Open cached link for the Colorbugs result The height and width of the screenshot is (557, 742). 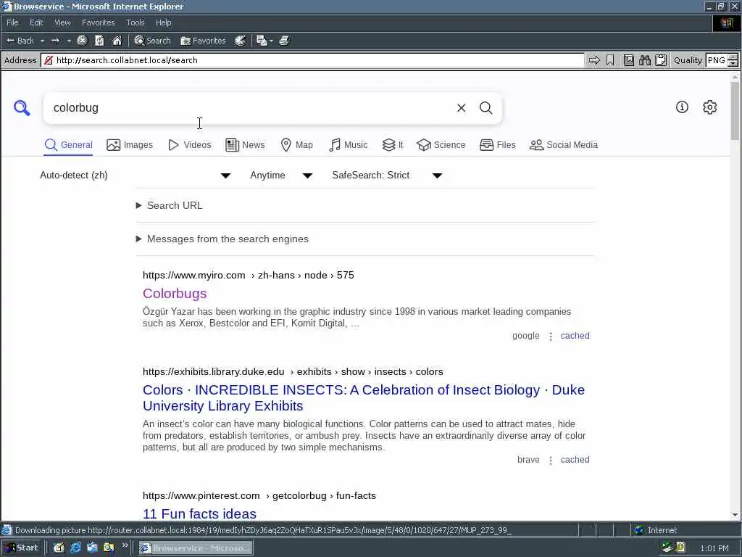(x=575, y=336)
